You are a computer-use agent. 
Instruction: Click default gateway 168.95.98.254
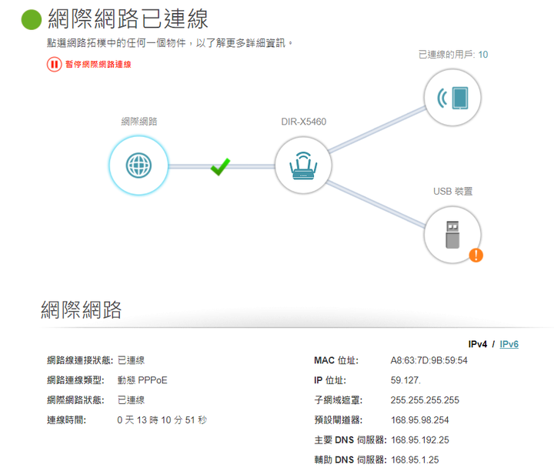click(420, 420)
